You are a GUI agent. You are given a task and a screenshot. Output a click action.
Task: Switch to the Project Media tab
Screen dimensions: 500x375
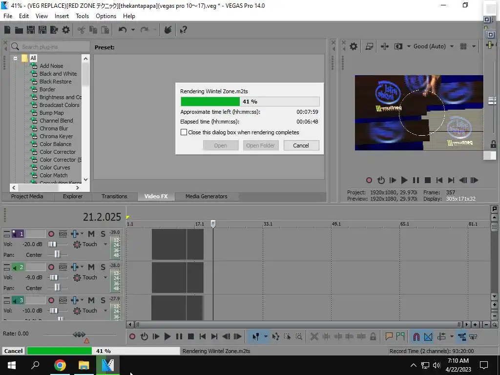pos(27,196)
